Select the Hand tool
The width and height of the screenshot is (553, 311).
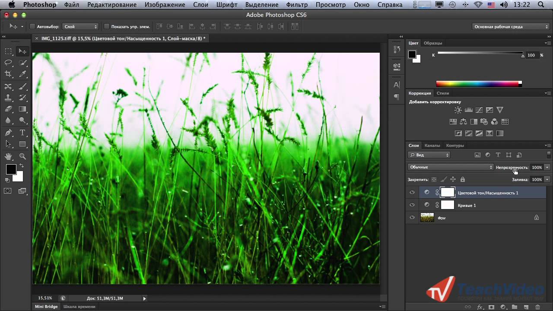8,156
